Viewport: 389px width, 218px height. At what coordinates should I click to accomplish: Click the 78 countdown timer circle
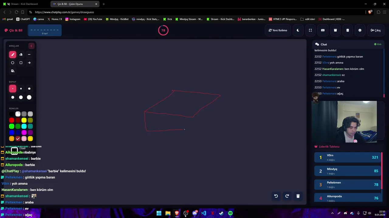click(x=163, y=30)
